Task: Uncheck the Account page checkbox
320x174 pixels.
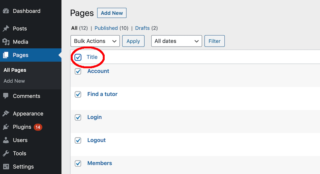Action: (x=78, y=71)
